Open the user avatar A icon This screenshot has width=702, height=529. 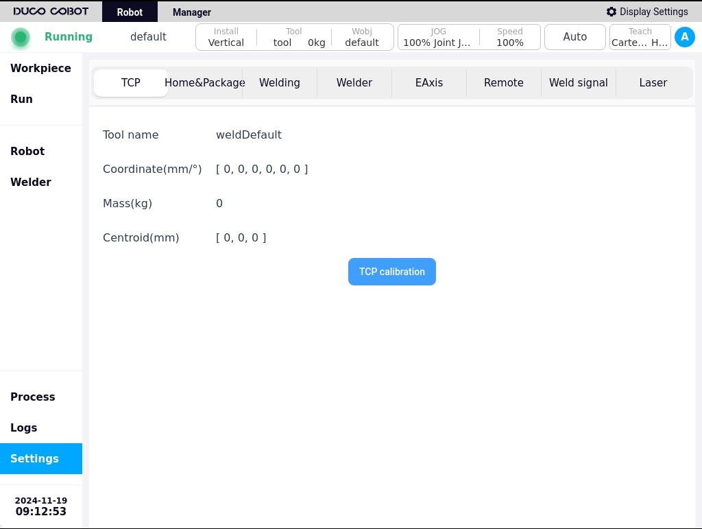[x=685, y=37]
